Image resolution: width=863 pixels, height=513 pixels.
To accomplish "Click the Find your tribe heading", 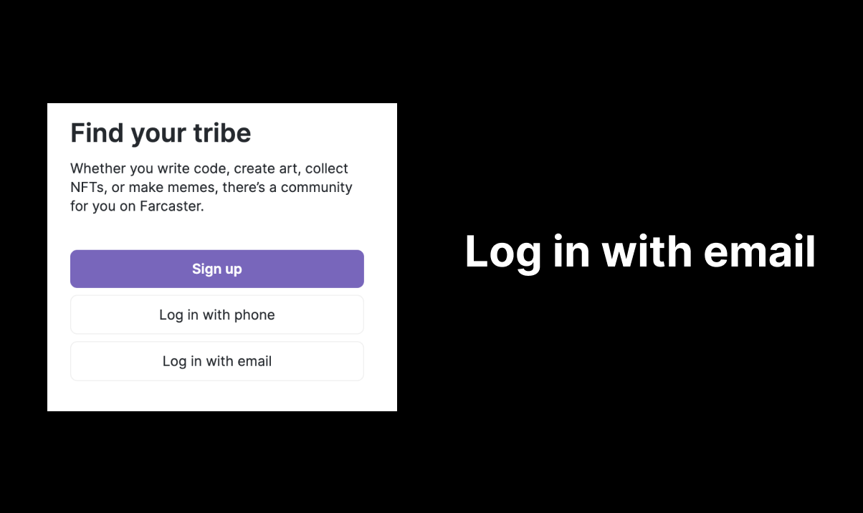I will tap(161, 133).
